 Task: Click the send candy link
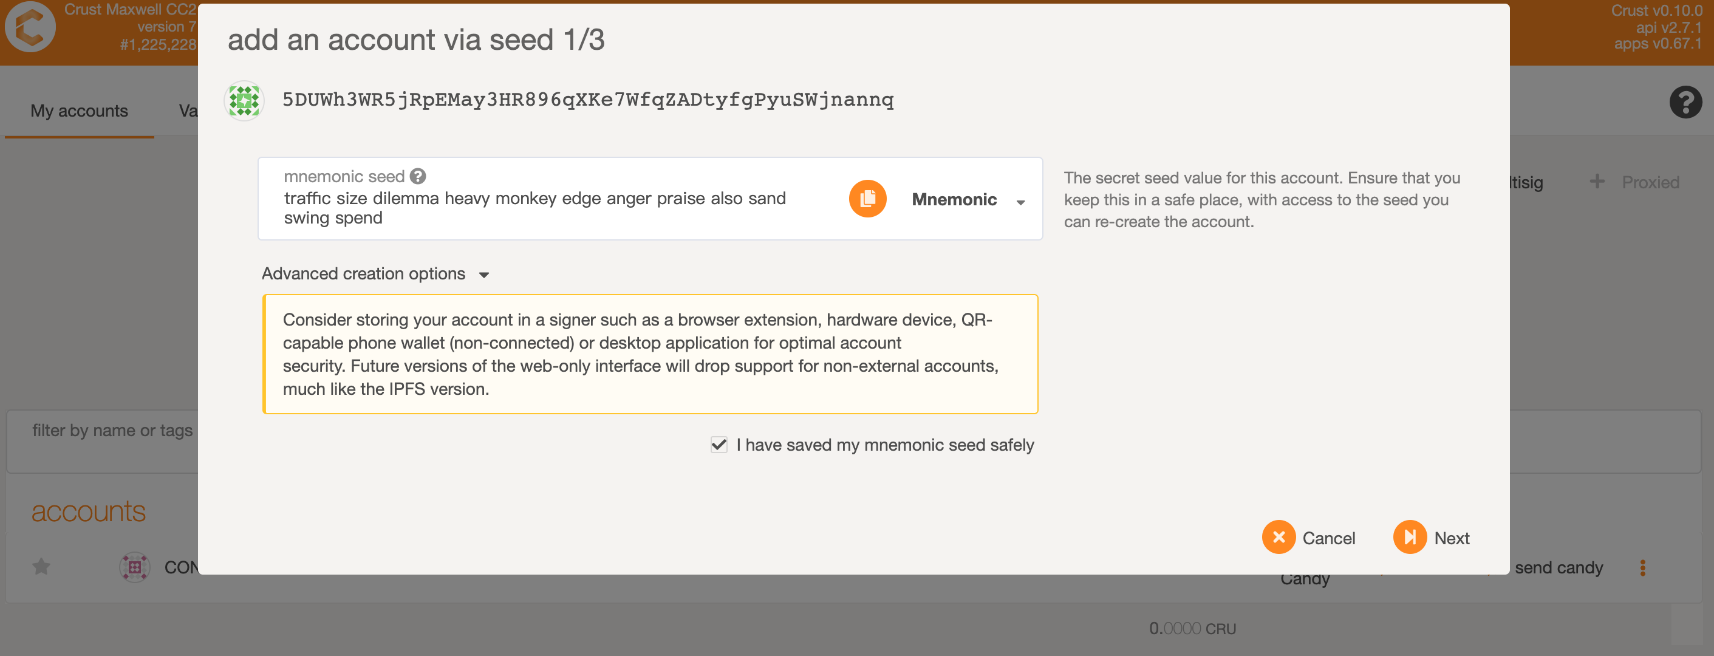click(1559, 567)
